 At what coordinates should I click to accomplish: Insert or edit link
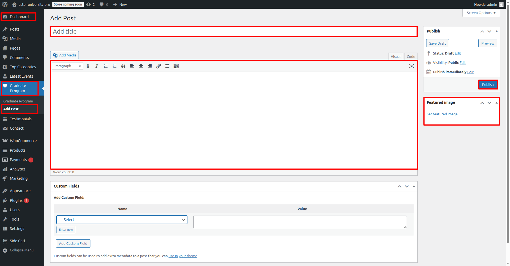(159, 66)
